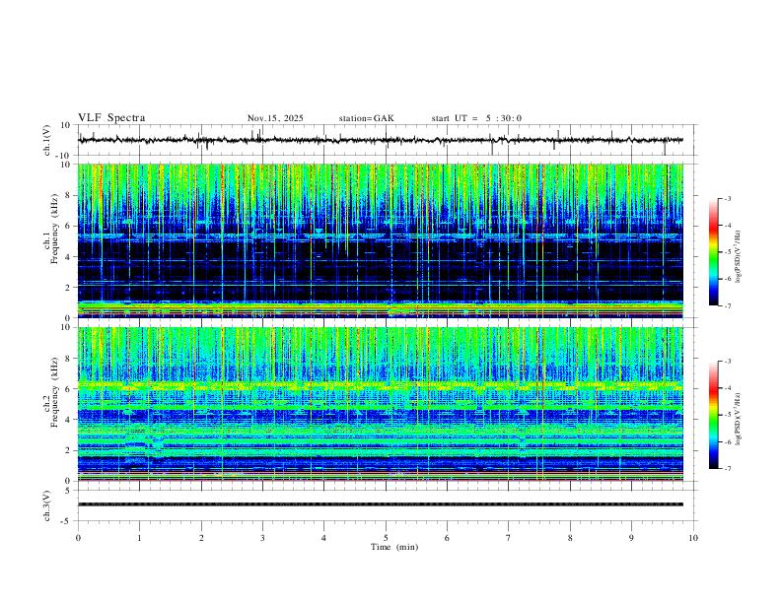The height and width of the screenshot is (603, 781).
Task: Click the ch.1 spectrogram image
Action: (x=381, y=240)
